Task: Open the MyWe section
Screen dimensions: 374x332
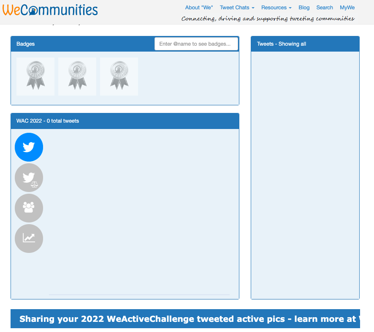Action: pos(347,7)
